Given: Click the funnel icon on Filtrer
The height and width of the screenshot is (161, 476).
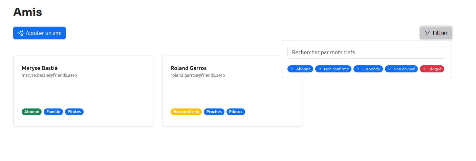Looking at the screenshot, I should click(427, 33).
